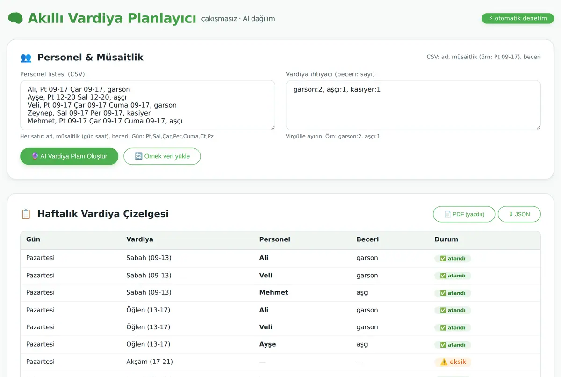The width and height of the screenshot is (561, 377).
Task: Click the atandı status in Mehmet's row
Action: coord(453,293)
